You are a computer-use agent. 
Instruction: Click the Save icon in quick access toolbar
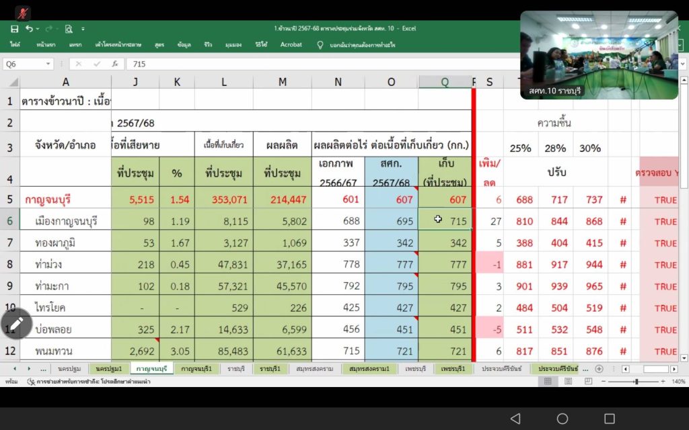pyautogui.click(x=14, y=29)
